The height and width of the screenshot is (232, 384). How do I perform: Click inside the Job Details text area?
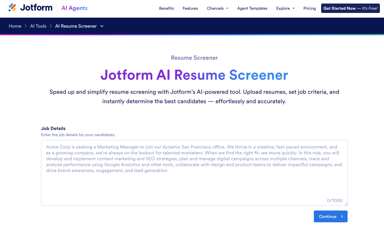[194, 173]
